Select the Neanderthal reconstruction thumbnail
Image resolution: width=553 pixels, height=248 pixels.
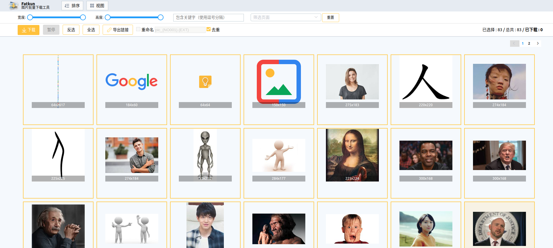pos(279,229)
